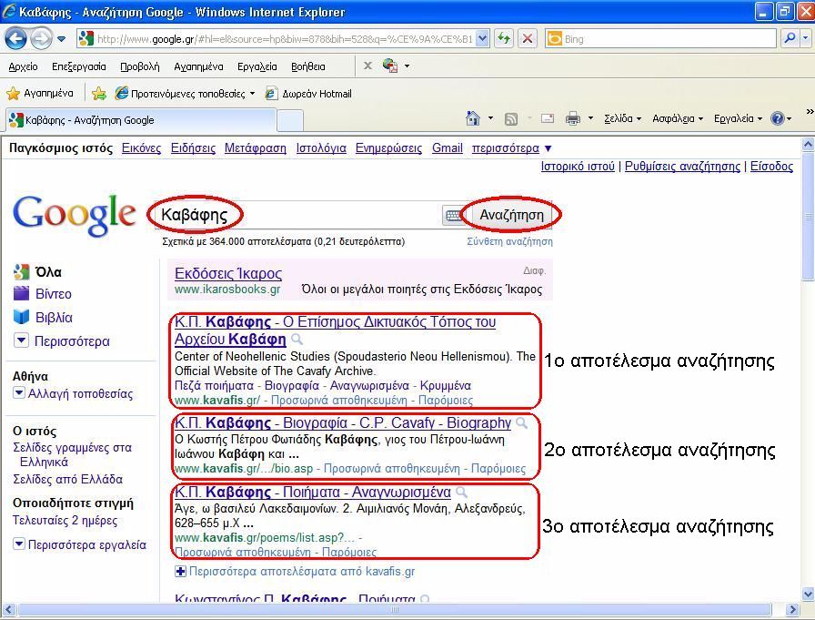Click the RSS feeds icon
Viewport: 815px width, 620px height.
511,119
